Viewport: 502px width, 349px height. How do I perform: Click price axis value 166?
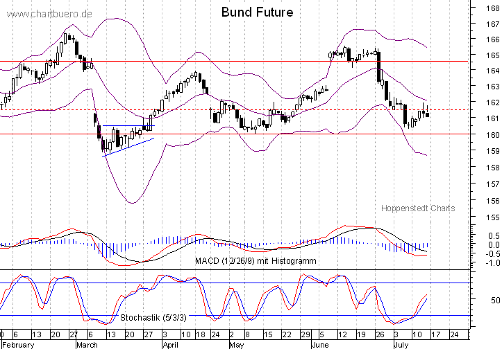(493, 39)
